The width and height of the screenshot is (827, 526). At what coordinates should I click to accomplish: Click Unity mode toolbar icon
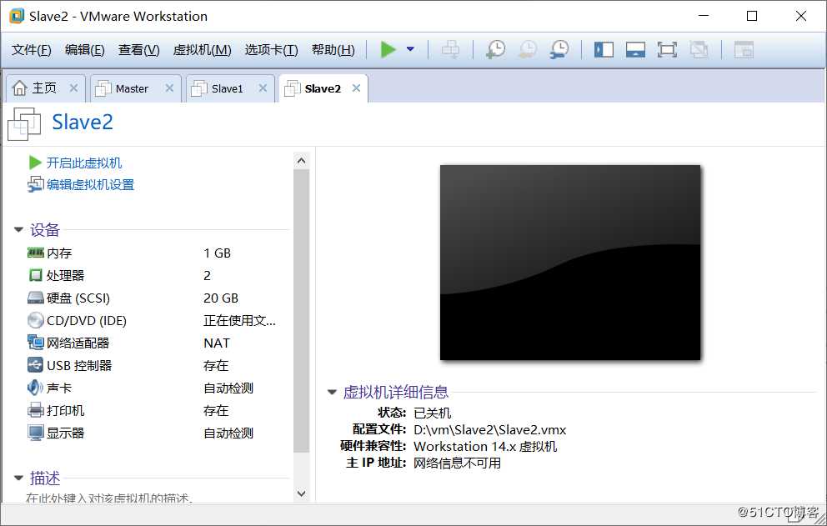coord(699,49)
